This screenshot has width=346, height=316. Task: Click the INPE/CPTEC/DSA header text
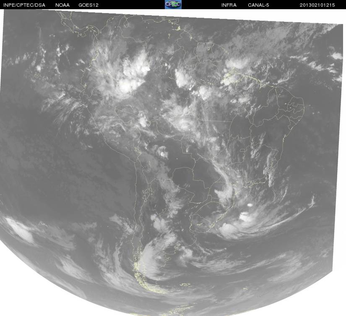24,5
